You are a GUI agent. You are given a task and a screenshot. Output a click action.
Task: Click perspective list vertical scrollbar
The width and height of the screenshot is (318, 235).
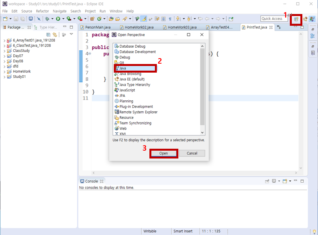pos(202,87)
